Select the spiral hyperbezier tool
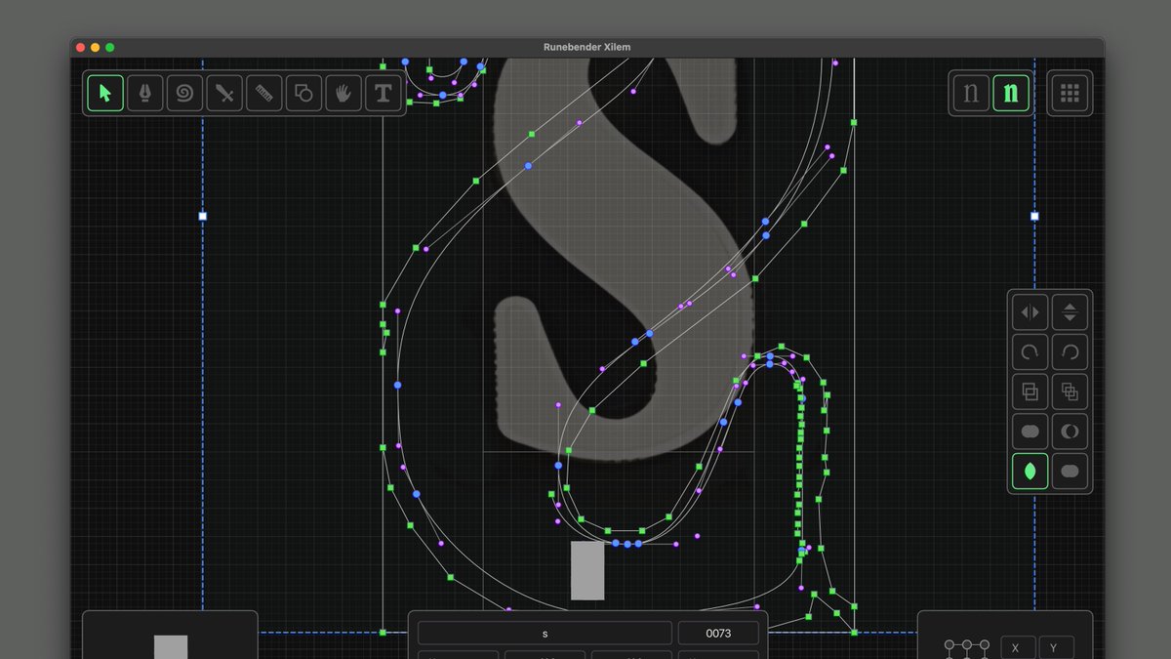This screenshot has height=659, width=1171. click(184, 94)
